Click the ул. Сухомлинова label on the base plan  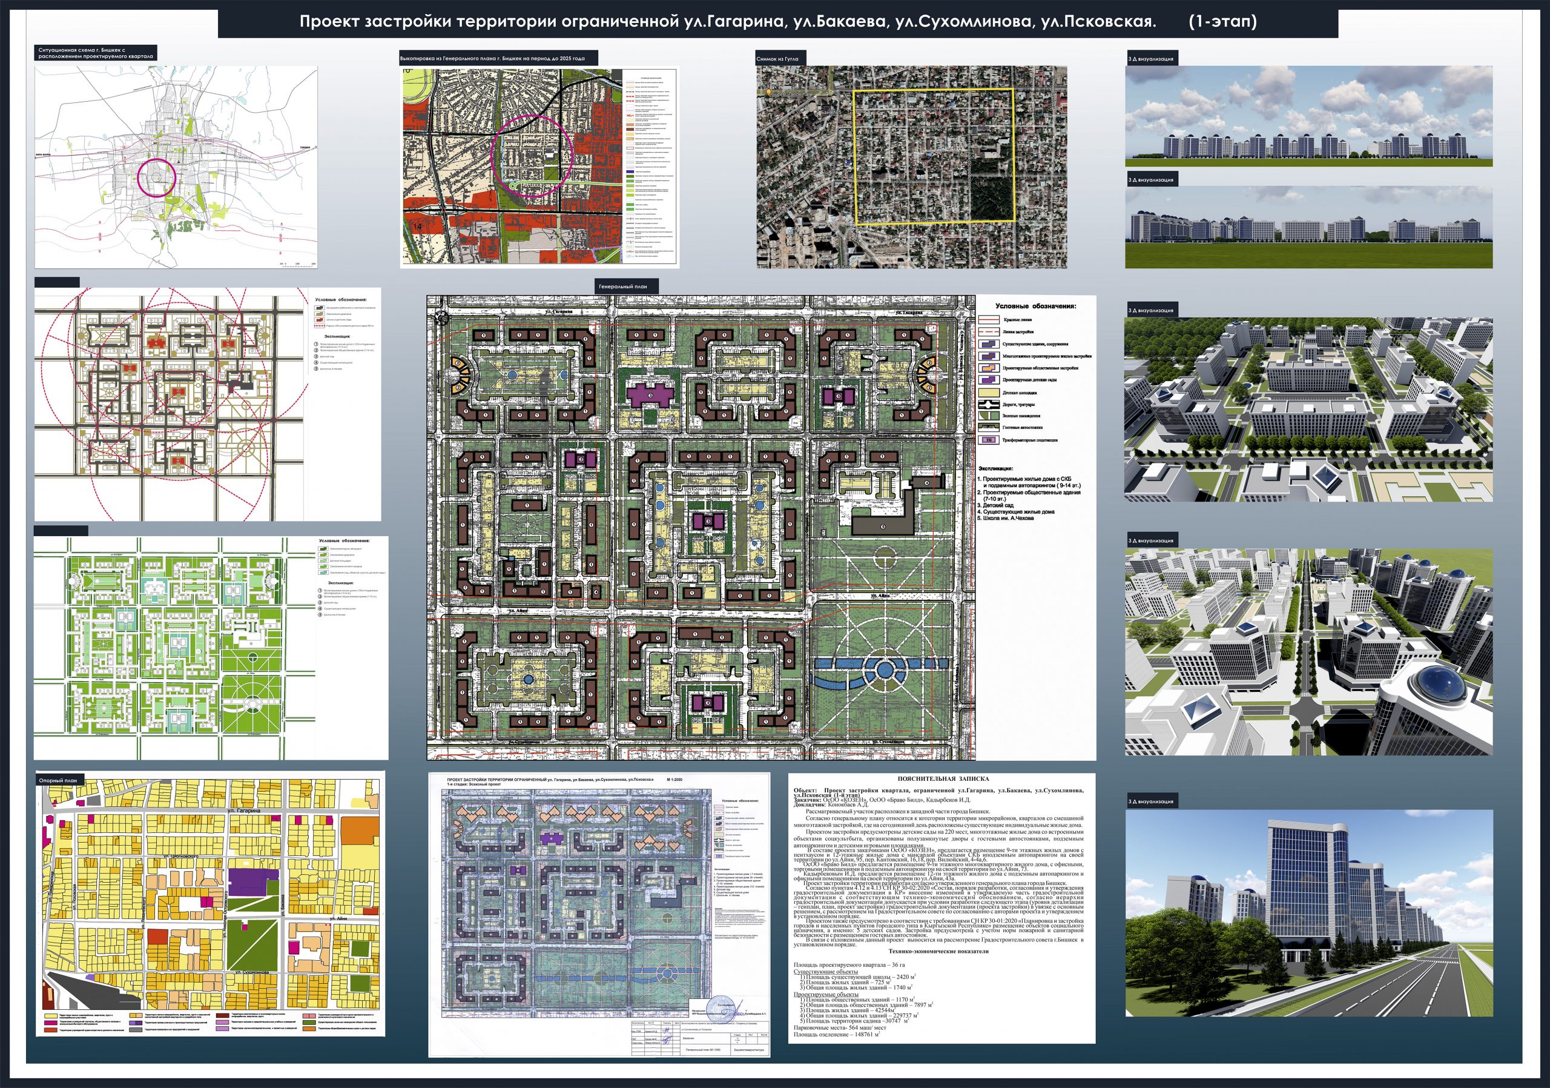[x=253, y=972]
